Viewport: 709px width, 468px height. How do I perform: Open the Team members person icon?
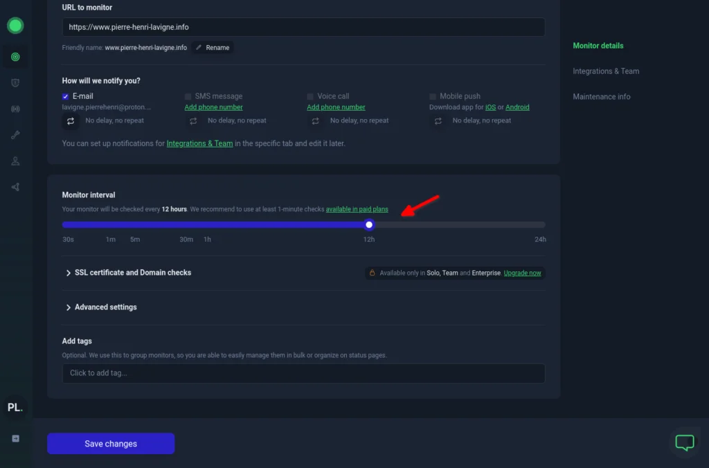15,161
